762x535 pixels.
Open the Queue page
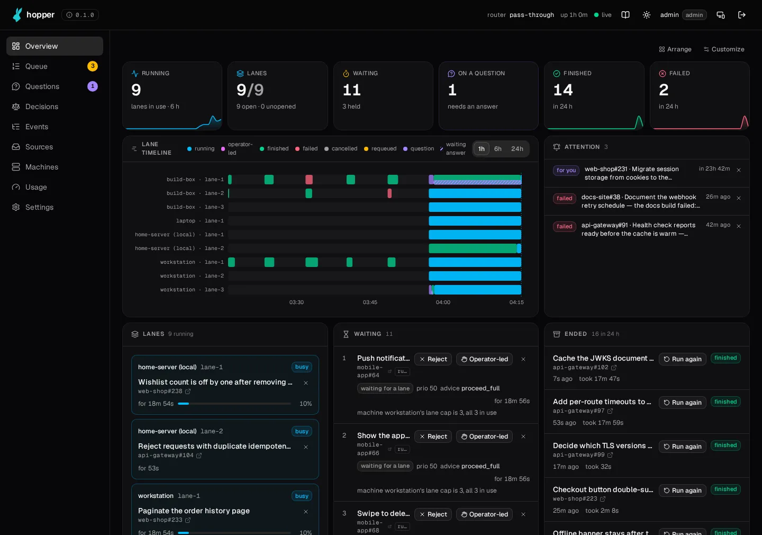pos(55,66)
